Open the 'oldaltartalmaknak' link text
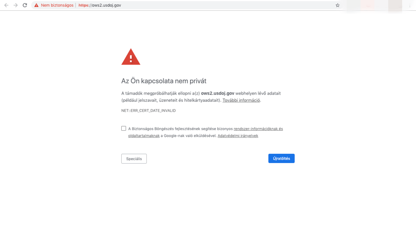 (x=144, y=135)
